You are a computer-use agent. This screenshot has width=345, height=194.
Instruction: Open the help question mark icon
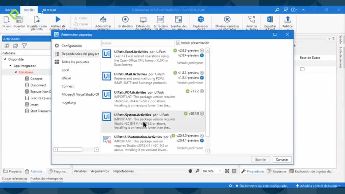pyautogui.click(x=293, y=10)
